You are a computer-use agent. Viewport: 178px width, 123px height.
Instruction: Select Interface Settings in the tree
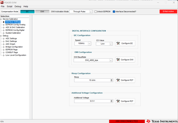click(x=13, y=22)
